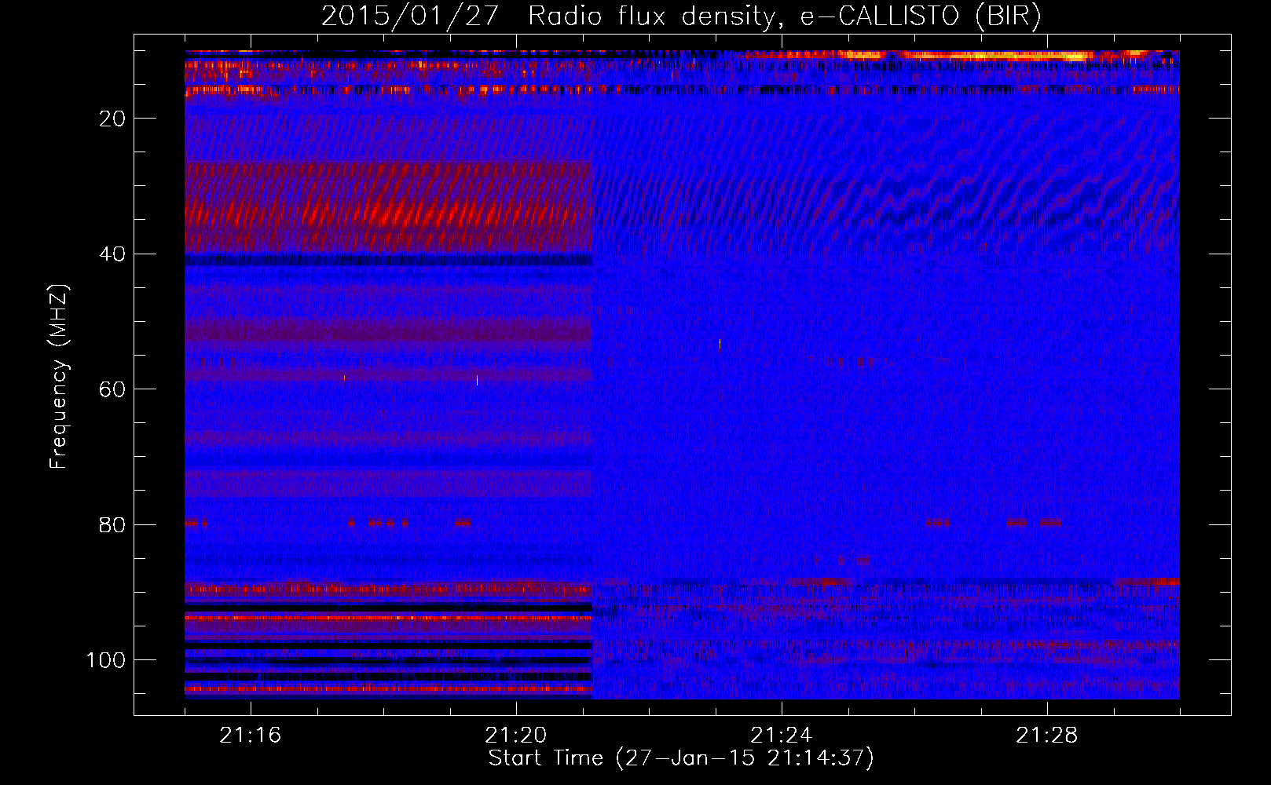This screenshot has width=1271, height=785.
Task: Click the plot title '2015/01/27 Radio flux density, e-CALLISTO (BIR)'
Action: [681, 16]
